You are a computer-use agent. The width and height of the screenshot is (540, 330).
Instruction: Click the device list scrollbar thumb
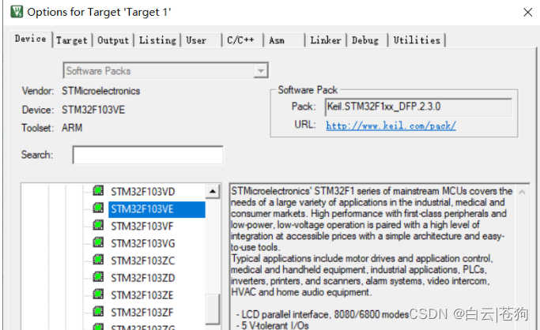click(213, 309)
